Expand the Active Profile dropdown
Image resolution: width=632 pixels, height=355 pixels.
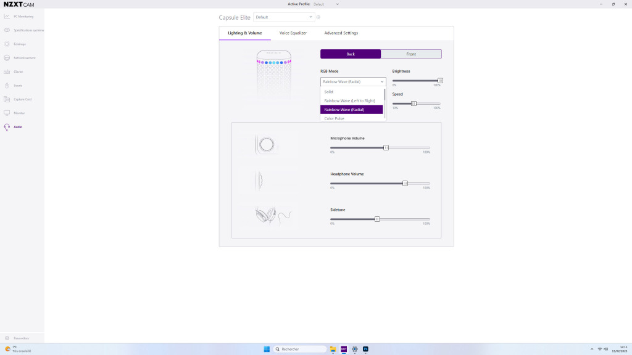[x=326, y=4]
